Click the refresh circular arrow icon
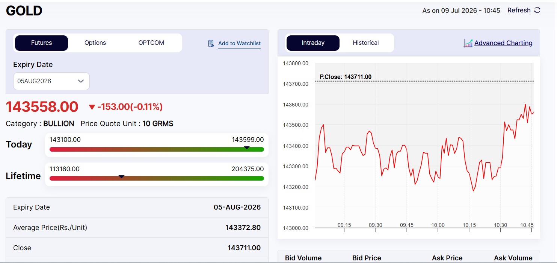 pyautogui.click(x=537, y=10)
